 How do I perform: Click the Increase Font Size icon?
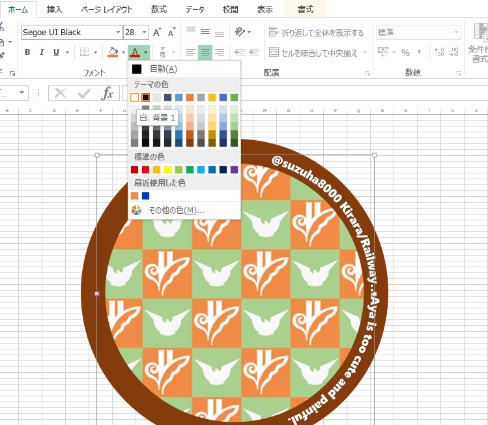coord(156,32)
